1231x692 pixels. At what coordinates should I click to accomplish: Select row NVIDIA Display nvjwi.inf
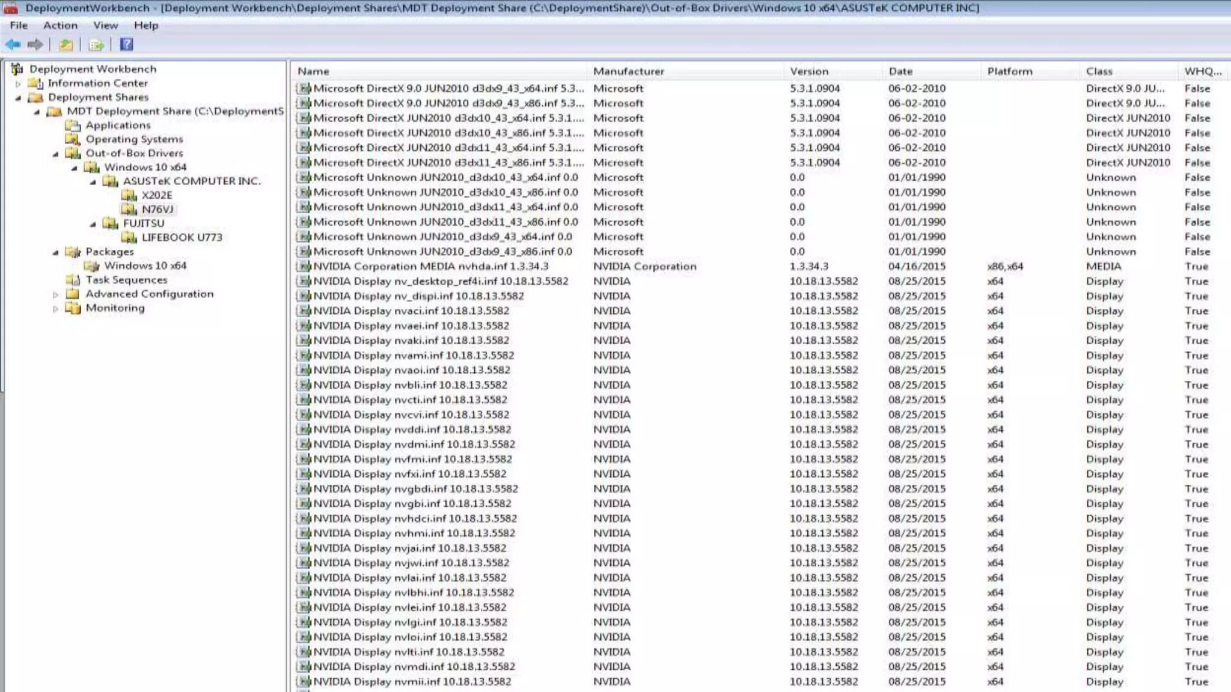761,563
